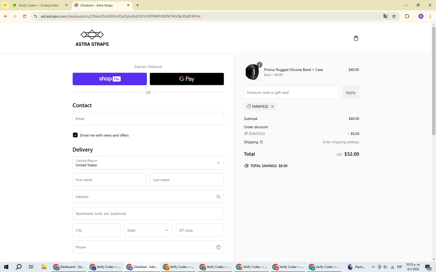
Task: Click the Apartment, suite, etc. field
Action: (x=148, y=214)
